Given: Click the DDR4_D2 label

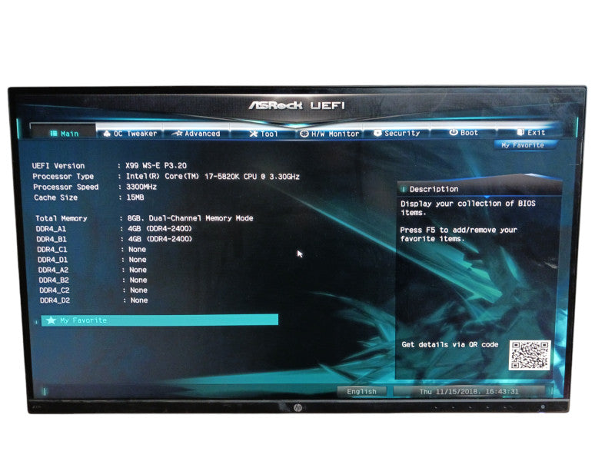Looking at the screenshot, I should point(55,300).
